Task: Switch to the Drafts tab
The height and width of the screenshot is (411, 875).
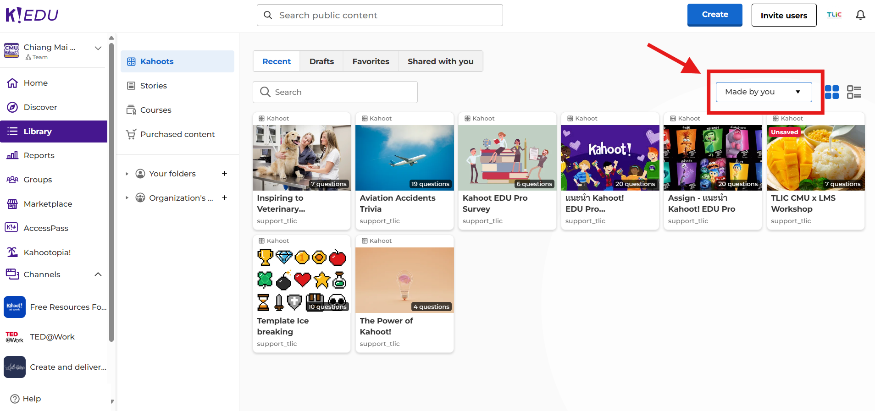Action: (x=321, y=61)
